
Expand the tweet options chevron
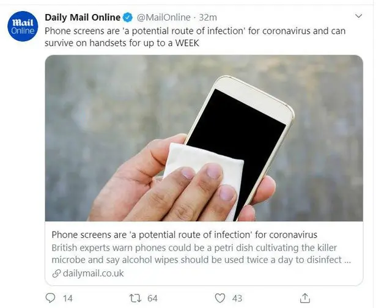click(358, 16)
